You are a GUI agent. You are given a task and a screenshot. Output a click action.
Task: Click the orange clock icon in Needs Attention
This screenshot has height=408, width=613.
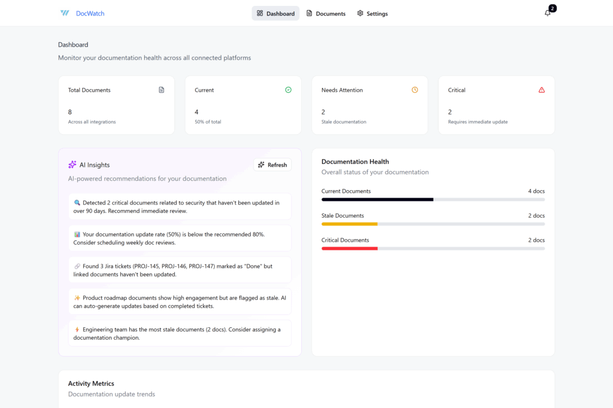(x=415, y=90)
